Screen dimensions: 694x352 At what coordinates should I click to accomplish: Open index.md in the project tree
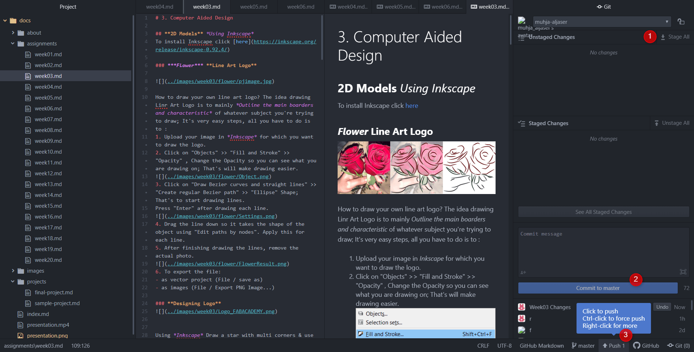tap(38, 314)
